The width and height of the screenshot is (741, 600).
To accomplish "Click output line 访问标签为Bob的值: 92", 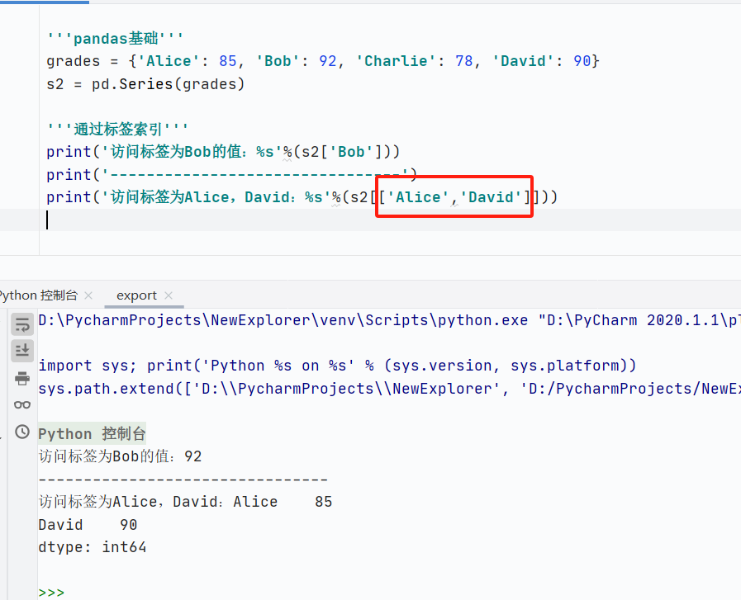I will [120, 456].
